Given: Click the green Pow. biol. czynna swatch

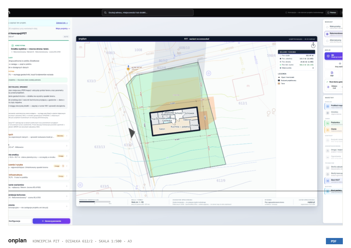Looking at the screenshot, I should (280, 65).
